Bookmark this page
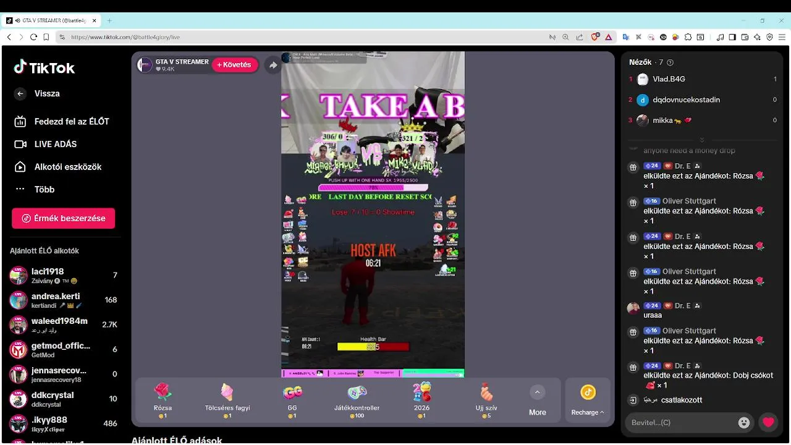Screen dimensions: 791x445 [x=46, y=37]
